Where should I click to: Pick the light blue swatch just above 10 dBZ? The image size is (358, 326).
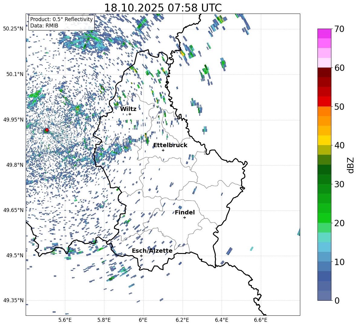(324, 257)
